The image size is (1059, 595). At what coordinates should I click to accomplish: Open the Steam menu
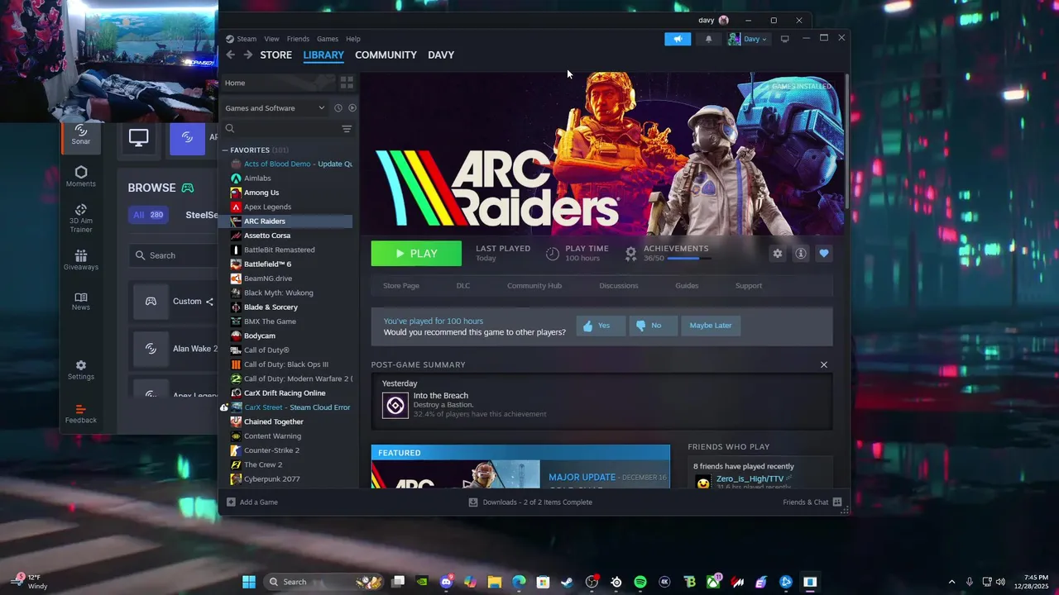247,39
